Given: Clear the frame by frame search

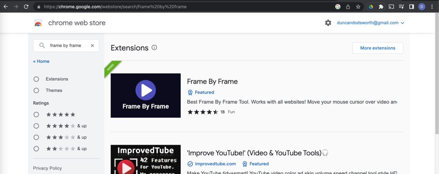Looking at the screenshot, I should [x=92, y=46].
